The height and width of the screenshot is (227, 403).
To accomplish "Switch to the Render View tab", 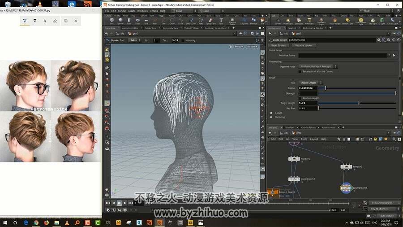I will [x=150, y=28].
